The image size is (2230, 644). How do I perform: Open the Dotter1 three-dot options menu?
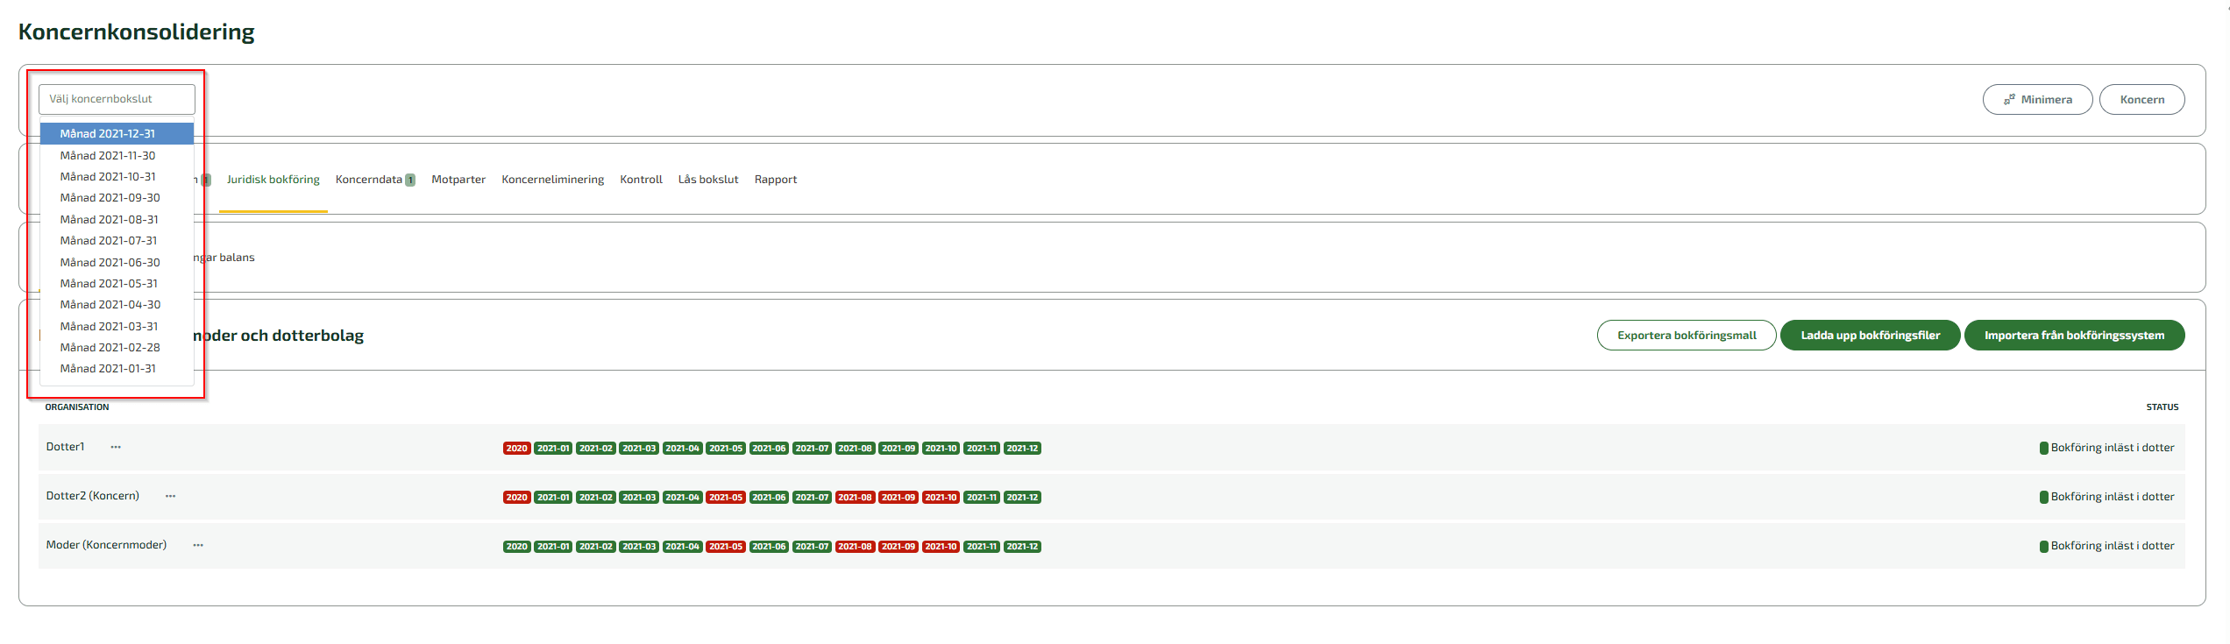[116, 447]
